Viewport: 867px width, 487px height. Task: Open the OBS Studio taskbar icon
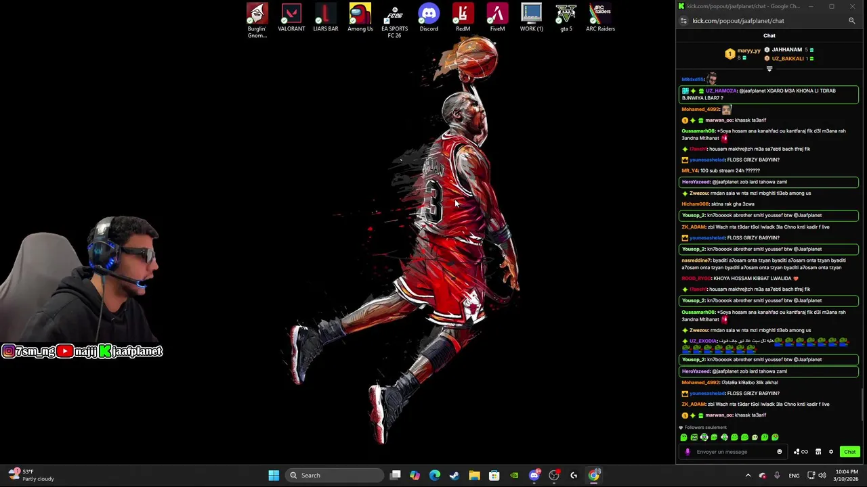coord(554,476)
